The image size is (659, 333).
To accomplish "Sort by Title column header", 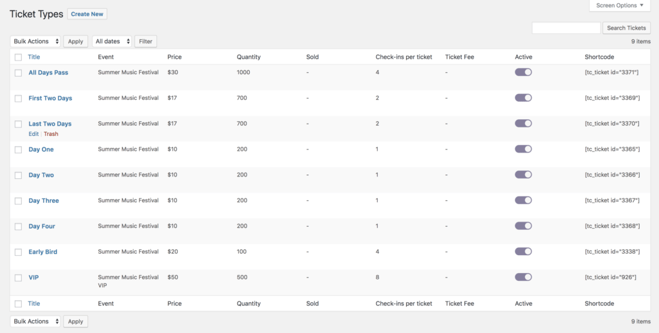I will click(34, 57).
